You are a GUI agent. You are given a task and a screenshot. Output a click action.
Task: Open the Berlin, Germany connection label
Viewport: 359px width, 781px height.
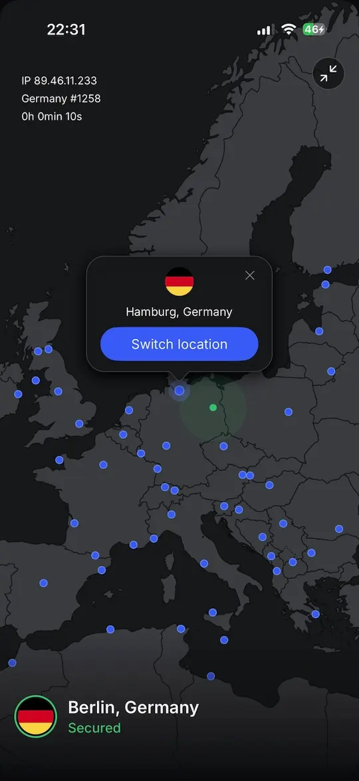coord(134,707)
